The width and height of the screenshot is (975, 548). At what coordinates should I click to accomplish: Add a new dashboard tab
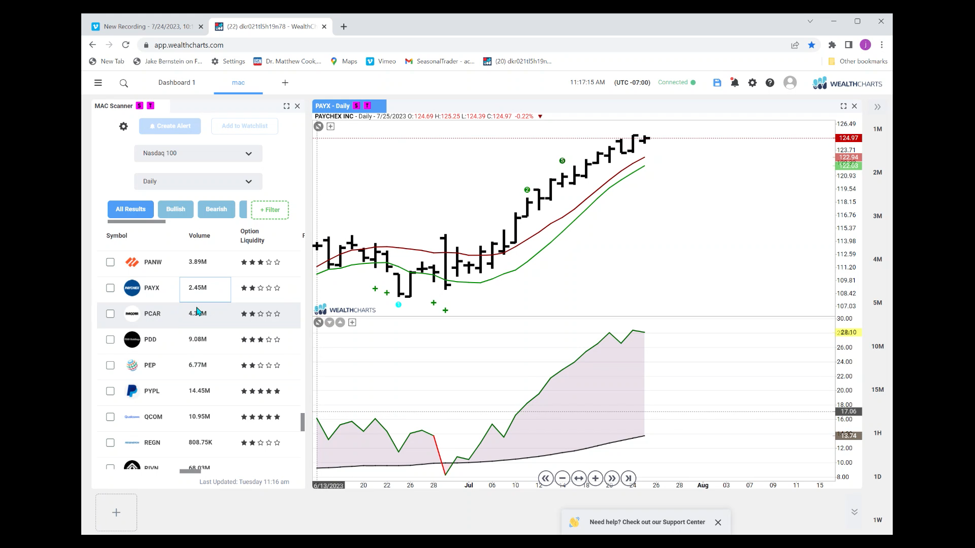point(285,83)
